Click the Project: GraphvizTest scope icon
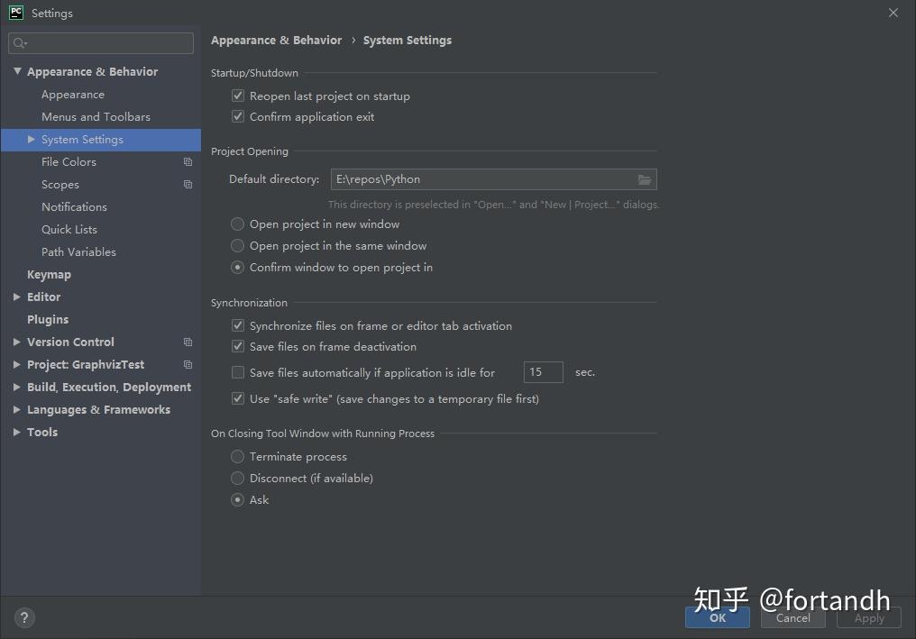The height and width of the screenshot is (639, 916). pos(188,364)
